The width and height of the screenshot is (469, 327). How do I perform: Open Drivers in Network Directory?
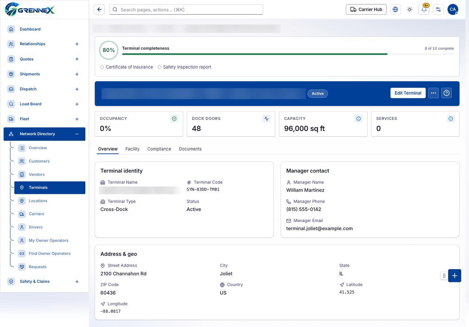tap(50, 227)
